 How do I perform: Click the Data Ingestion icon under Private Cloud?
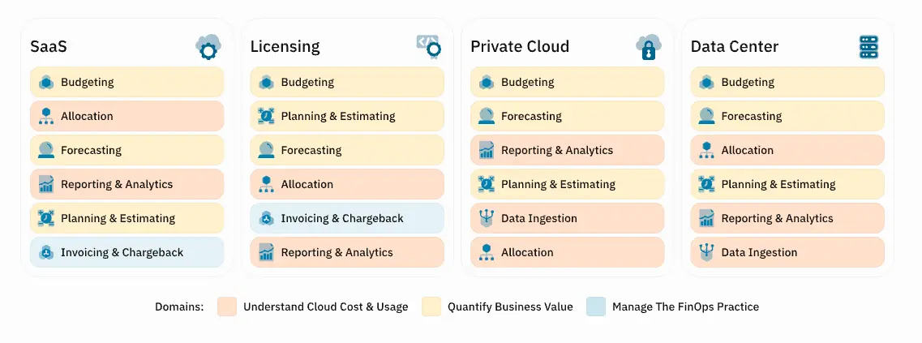487,218
